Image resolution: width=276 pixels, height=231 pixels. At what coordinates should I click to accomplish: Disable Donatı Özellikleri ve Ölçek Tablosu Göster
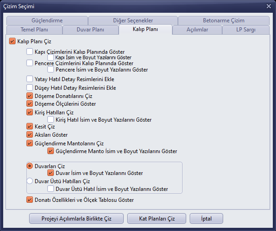(x=30, y=200)
